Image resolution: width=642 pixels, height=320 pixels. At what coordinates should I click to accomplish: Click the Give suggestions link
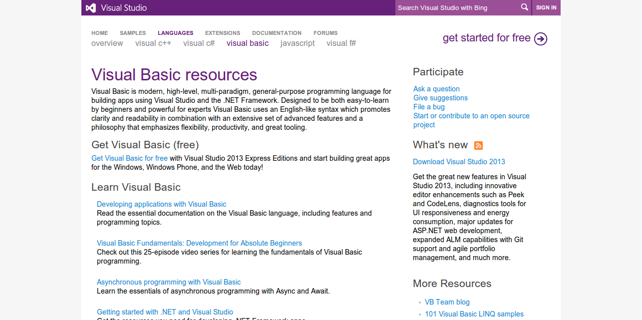pos(441,98)
